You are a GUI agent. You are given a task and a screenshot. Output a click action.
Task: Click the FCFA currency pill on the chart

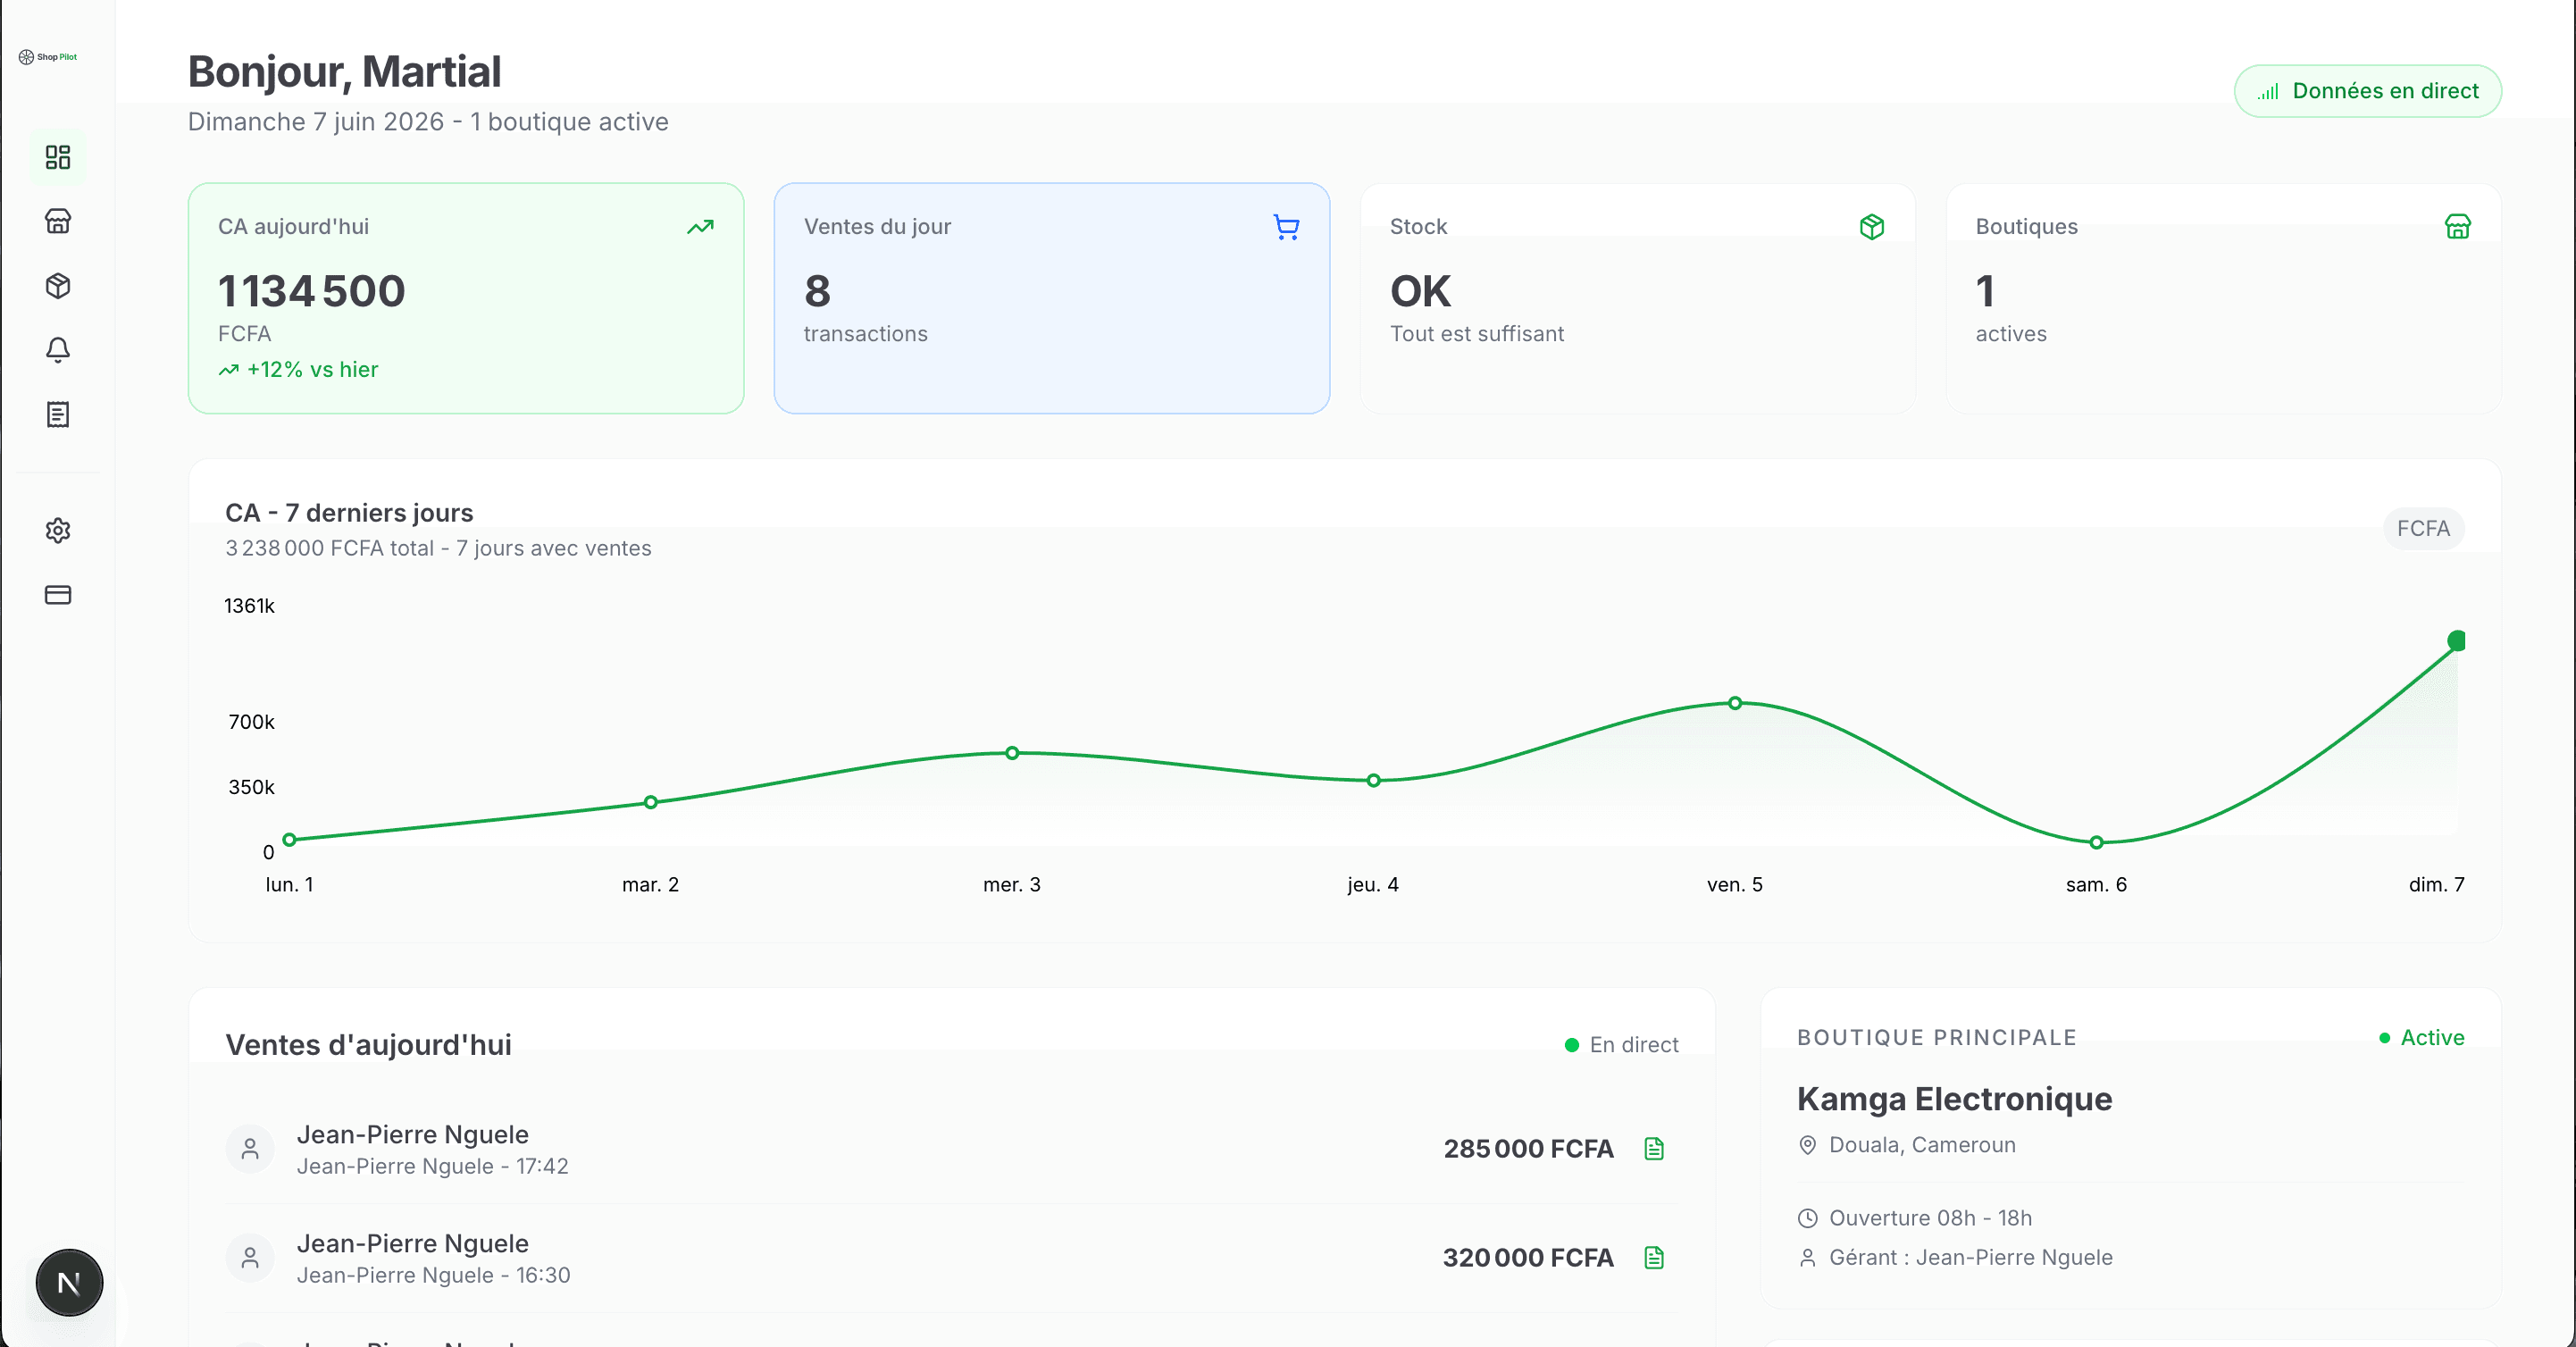[x=2424, y=528]
